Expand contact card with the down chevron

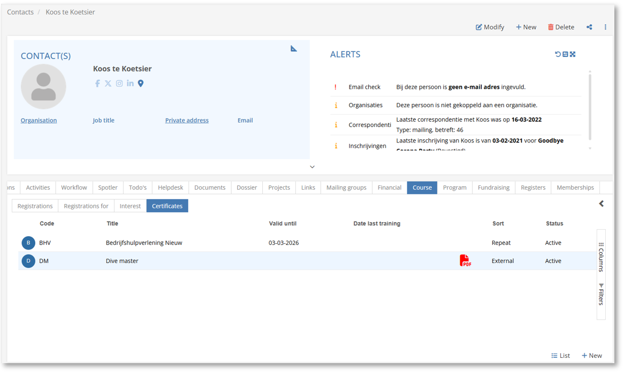[312, 167]
